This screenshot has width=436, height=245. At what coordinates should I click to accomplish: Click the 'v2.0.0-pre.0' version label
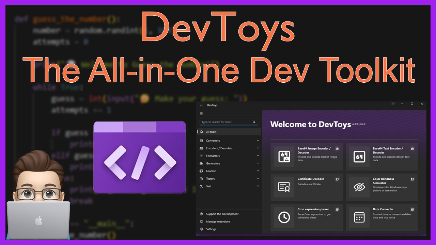[358, 124]
